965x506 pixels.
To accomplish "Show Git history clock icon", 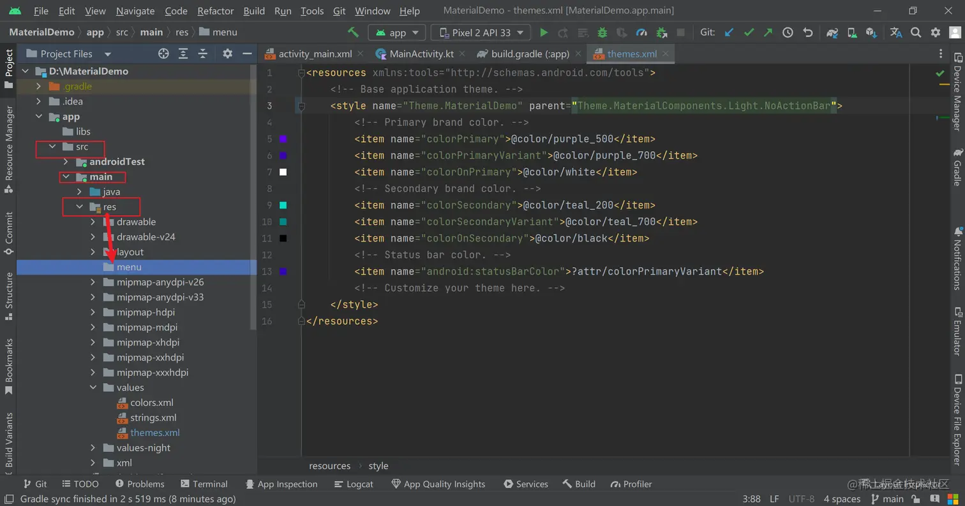I will (x=788, y=33).
